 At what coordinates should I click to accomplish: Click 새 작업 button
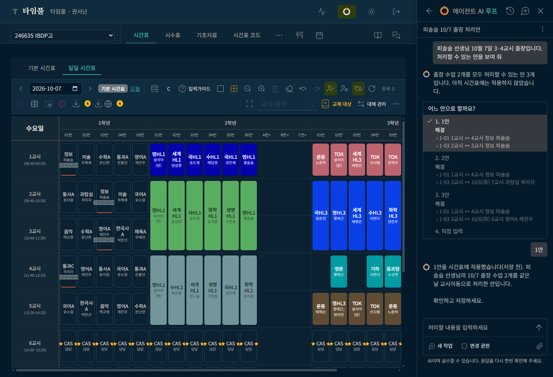(440, 346)
